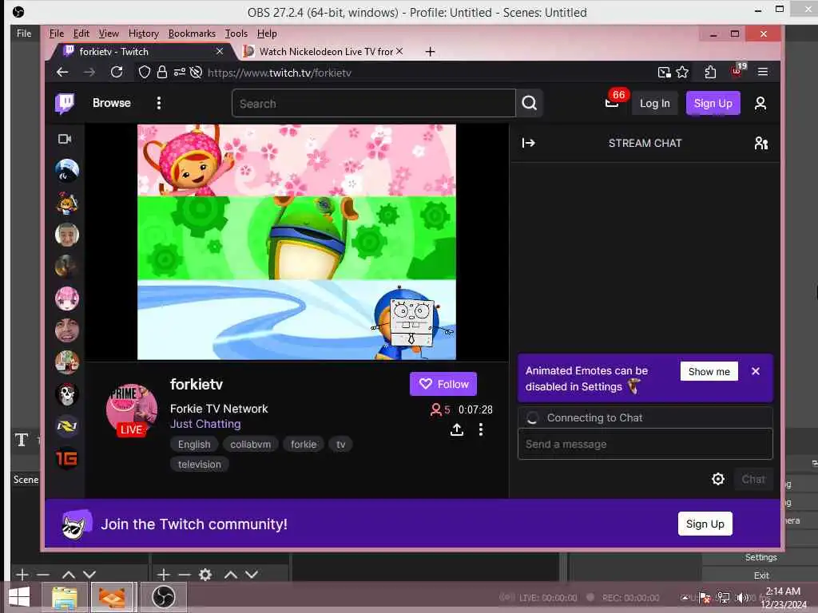Open the OBS Studio taskbar icon
Image resolution: width=818 pixels, height=613 pixels.
[163, 597]
